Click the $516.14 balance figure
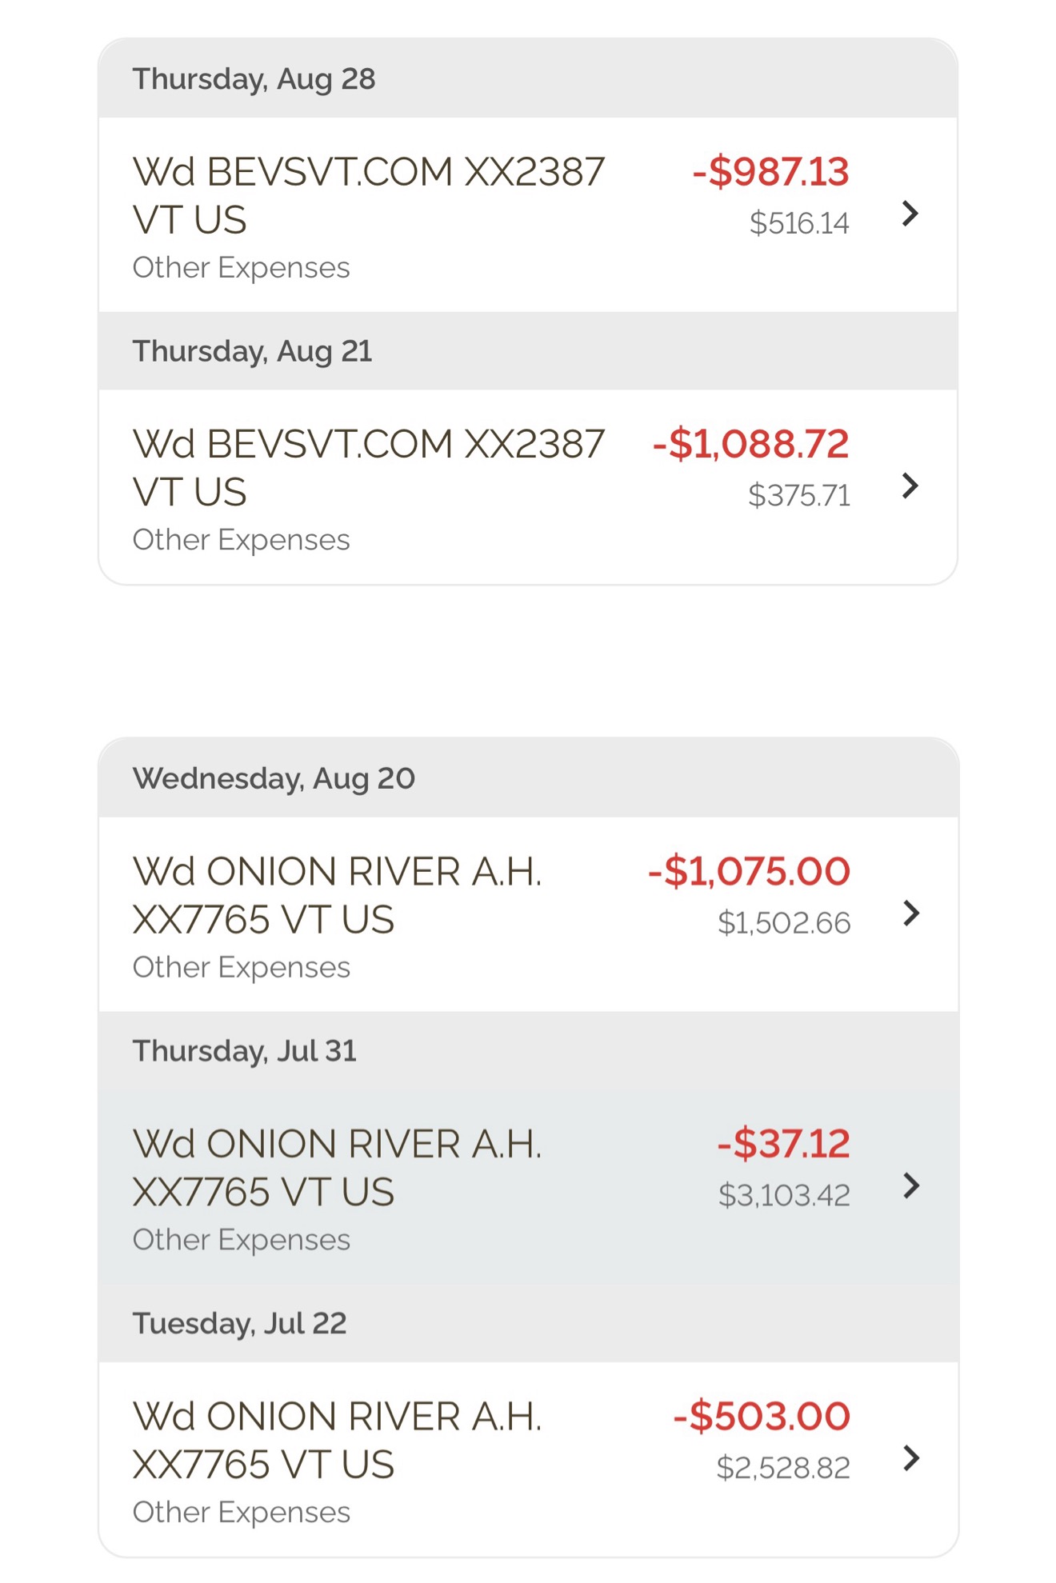This screenshot has width=1056, height=1583. pyautogui.click(x=799, y=223)
